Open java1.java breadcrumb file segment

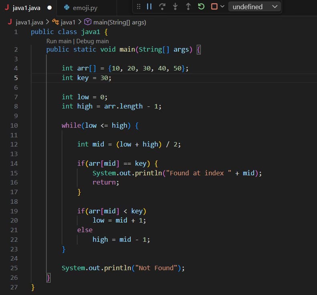pyautogui.click(x=29, y=22)
